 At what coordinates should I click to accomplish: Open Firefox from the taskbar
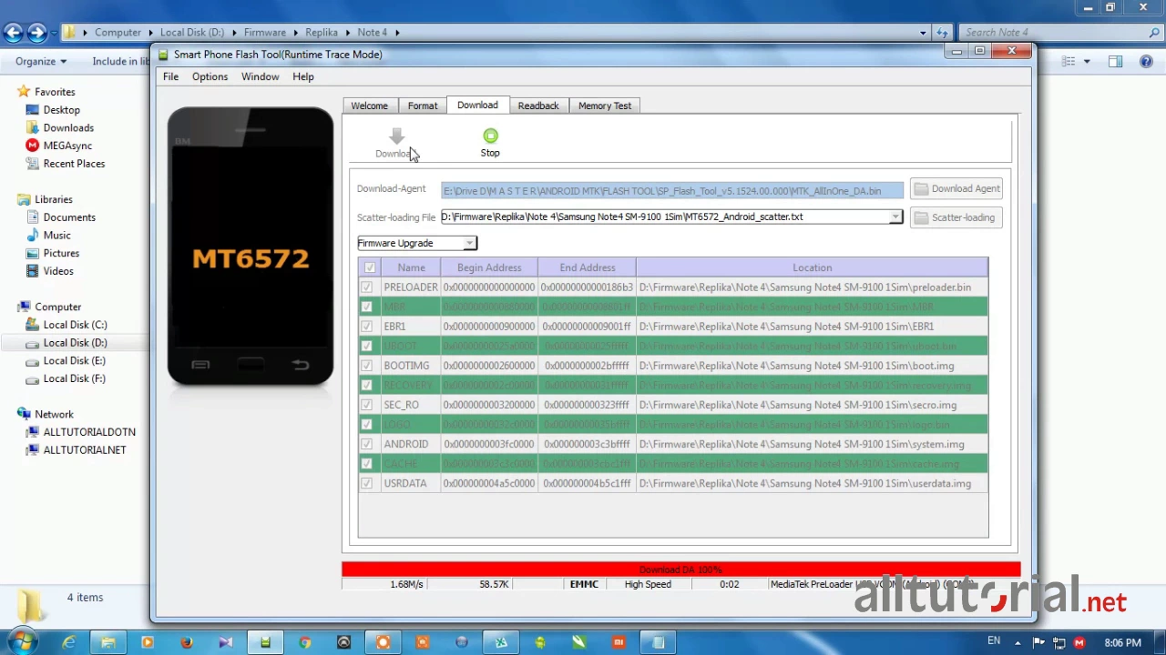click(x=187, y=643)
